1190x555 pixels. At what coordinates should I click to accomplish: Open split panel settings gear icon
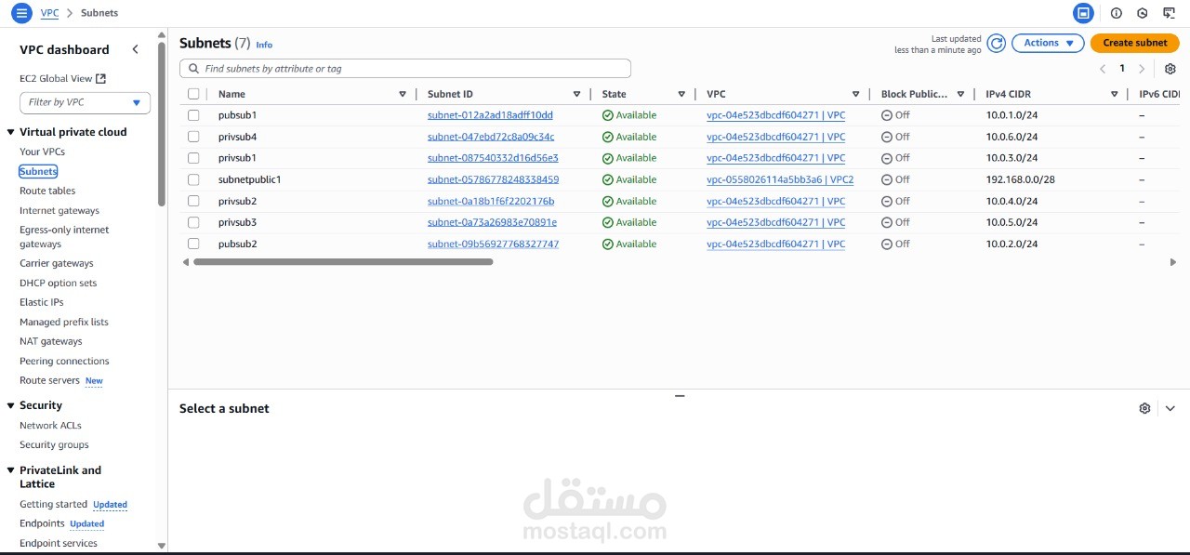point(1144,408)
